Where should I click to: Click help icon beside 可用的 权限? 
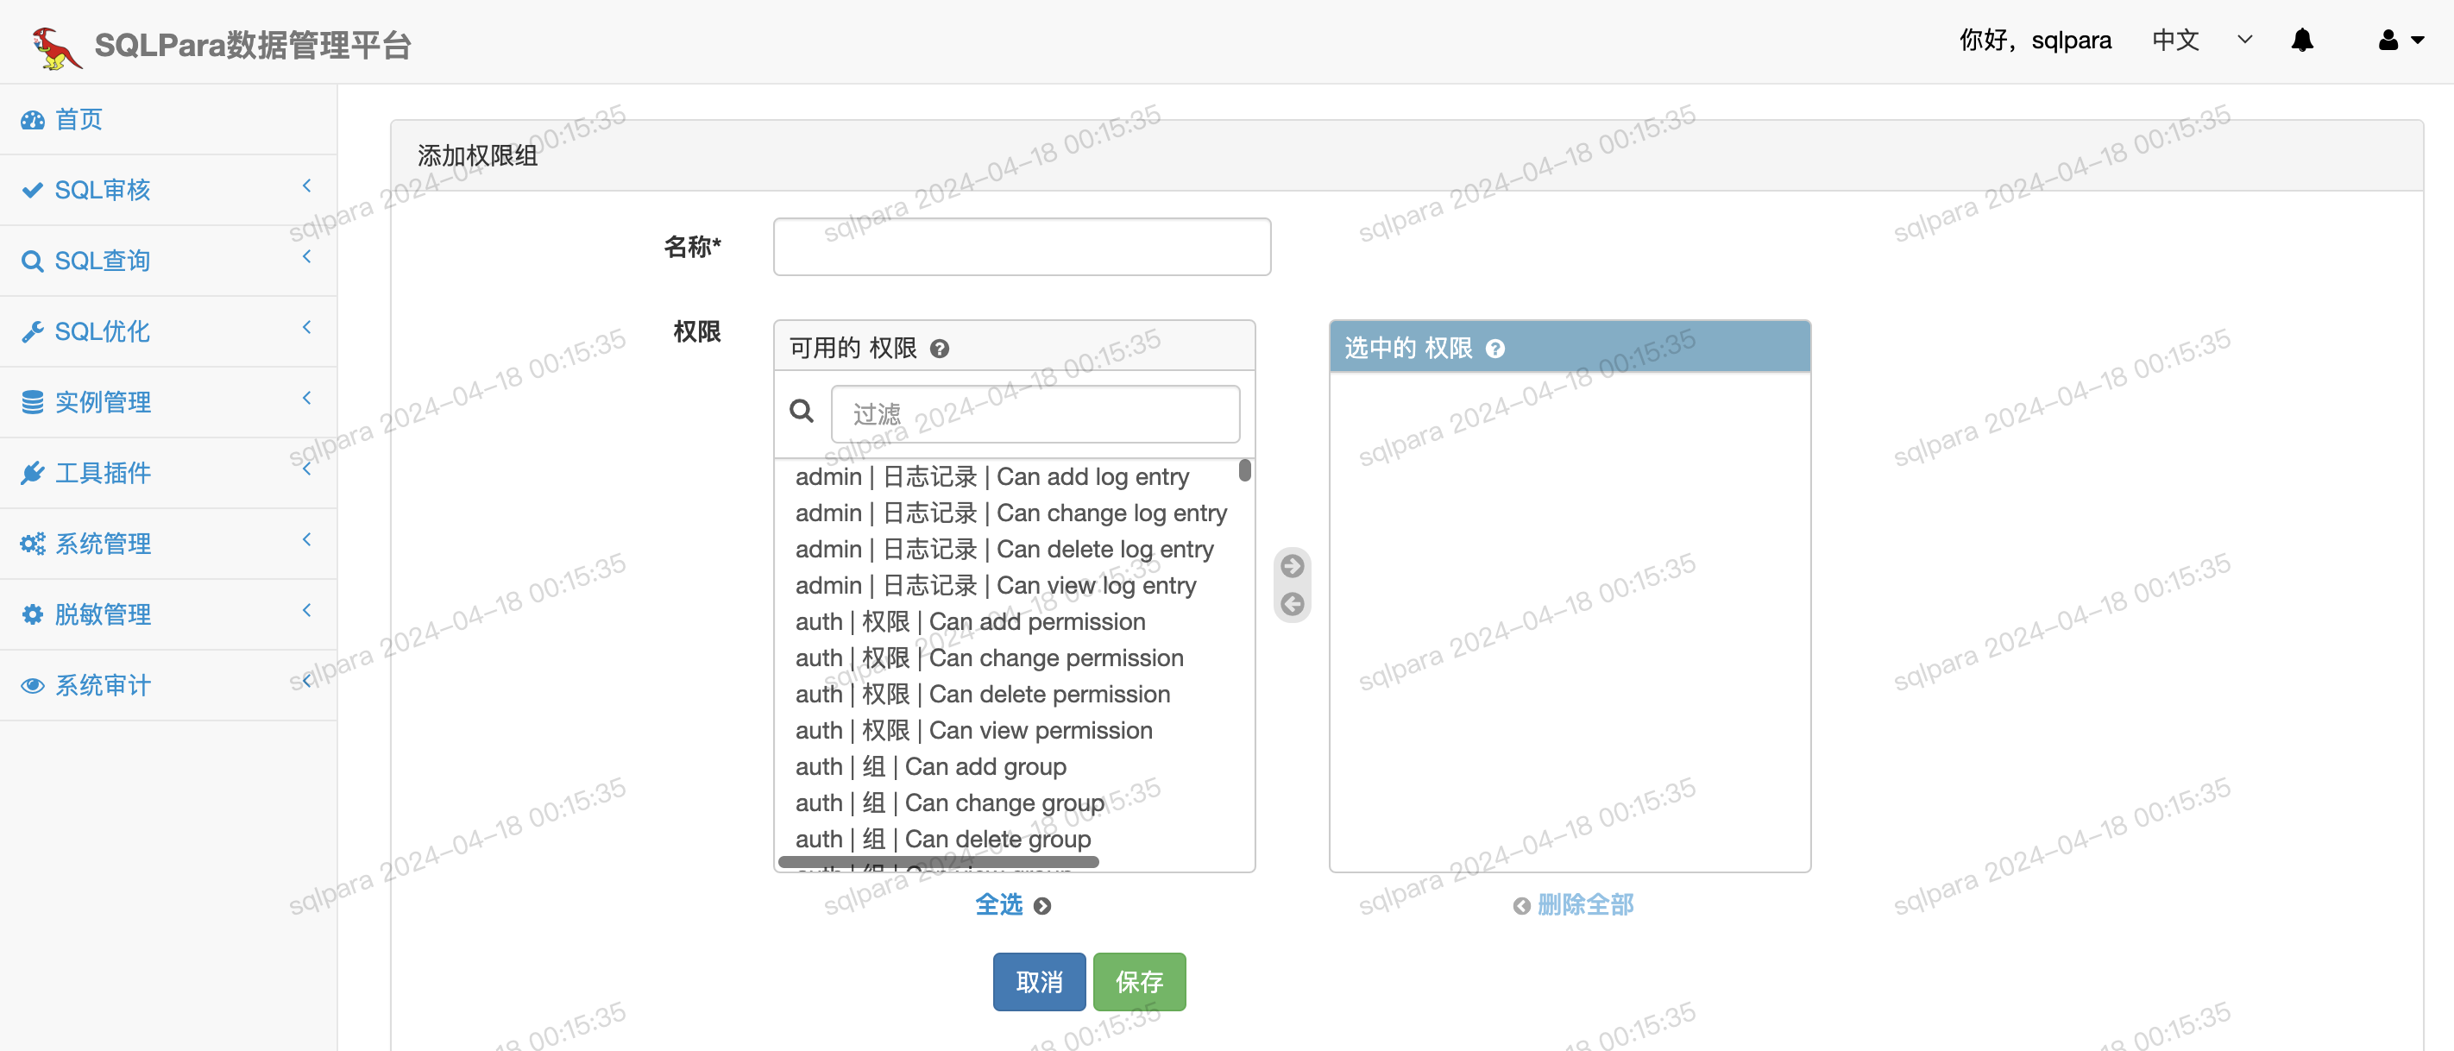[940, 349]
